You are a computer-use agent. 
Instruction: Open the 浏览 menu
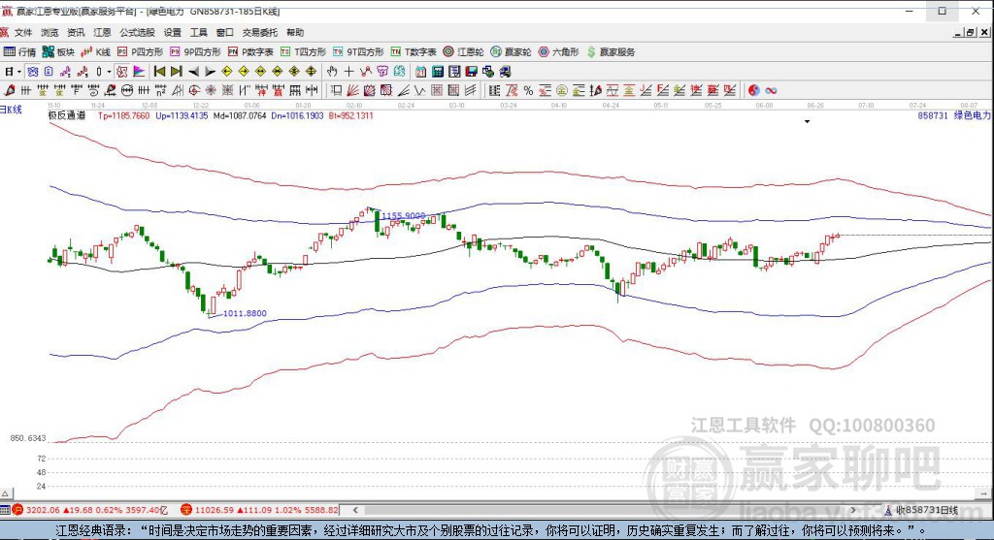(x=50, y=32)
